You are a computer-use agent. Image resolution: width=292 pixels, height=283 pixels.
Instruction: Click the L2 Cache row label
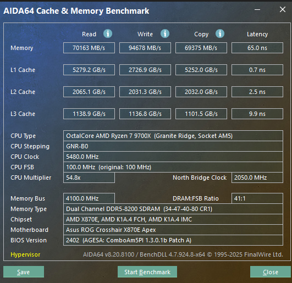pos(23,92)
